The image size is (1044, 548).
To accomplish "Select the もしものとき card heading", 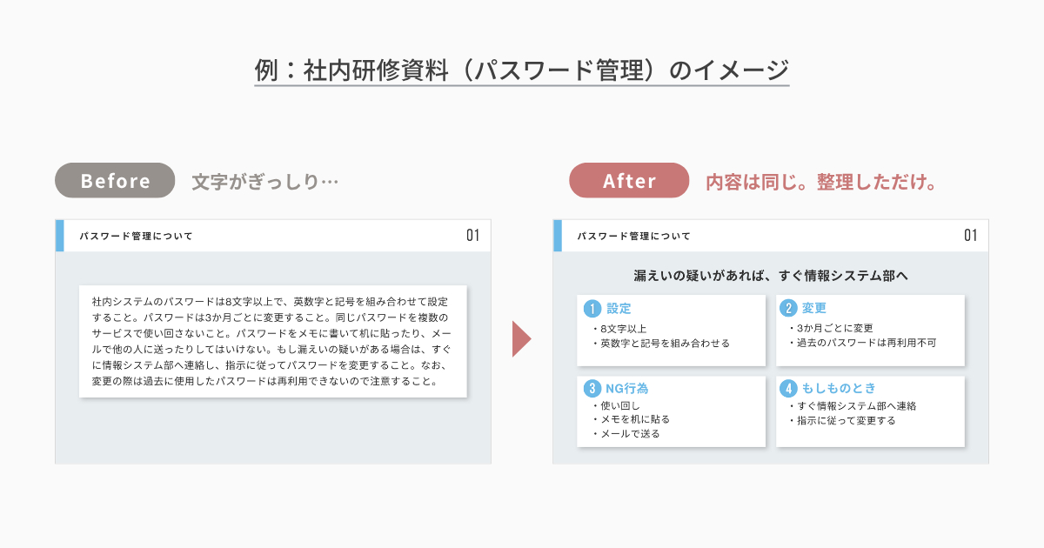I will point(839,388).
